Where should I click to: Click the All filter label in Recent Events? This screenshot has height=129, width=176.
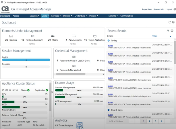tap(168, 31)
